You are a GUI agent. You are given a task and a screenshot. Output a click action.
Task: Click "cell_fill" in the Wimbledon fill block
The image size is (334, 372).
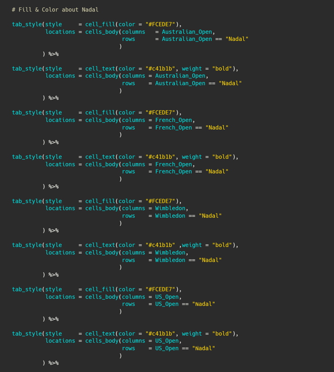pos(100,201)
